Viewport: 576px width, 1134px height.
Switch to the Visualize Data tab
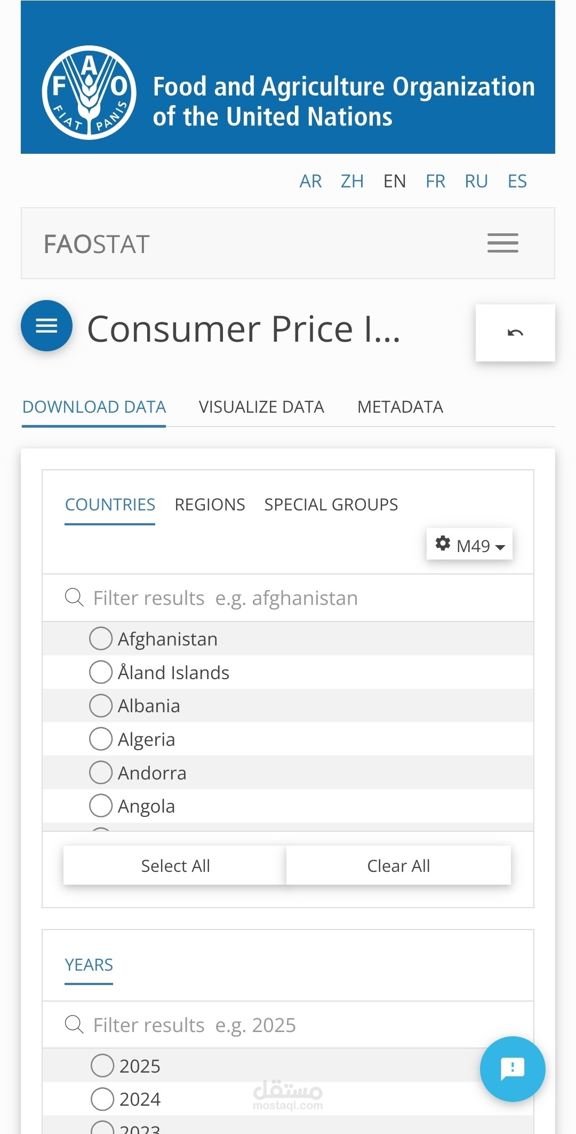point(261,407)
